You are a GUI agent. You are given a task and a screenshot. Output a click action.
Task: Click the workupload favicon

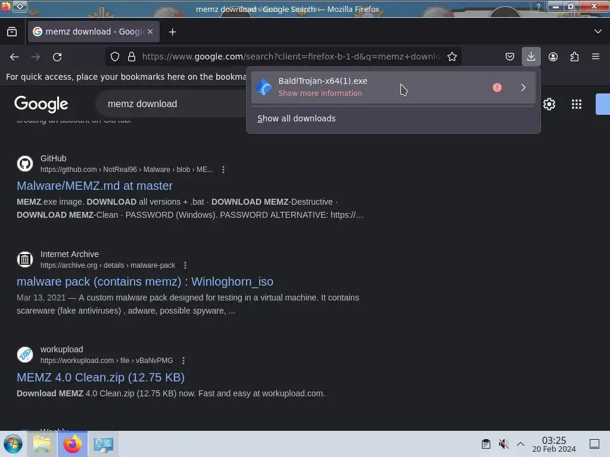tap(25, 355)
